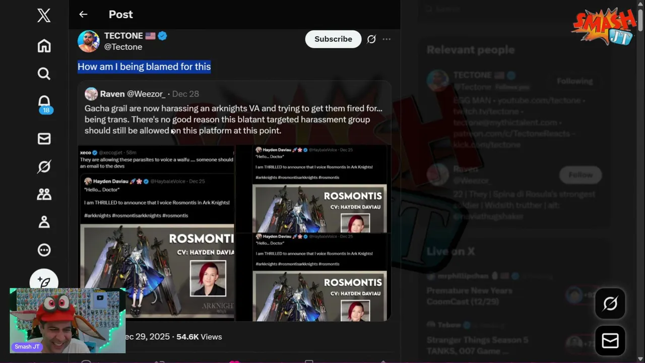
Task: Open the X logo home link
Action: click(x=44, y=15)
